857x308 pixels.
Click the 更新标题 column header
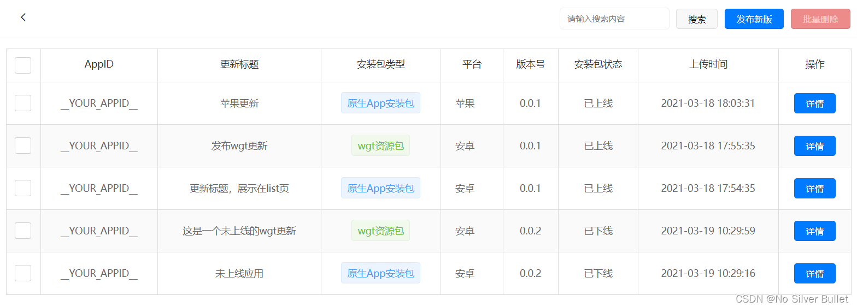pos(239,64)
